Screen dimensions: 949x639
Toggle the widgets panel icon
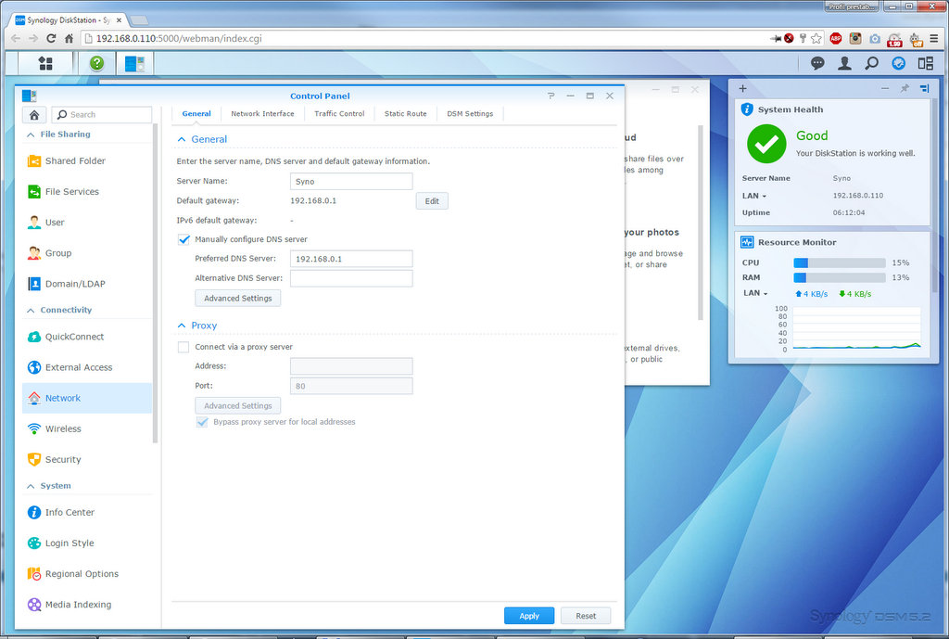coord(926,63)
